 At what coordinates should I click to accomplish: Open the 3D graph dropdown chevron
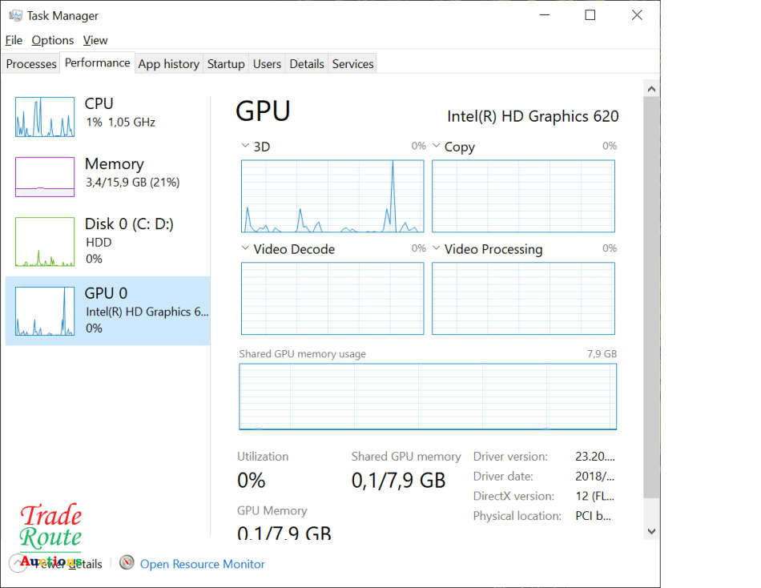[245, 147]
